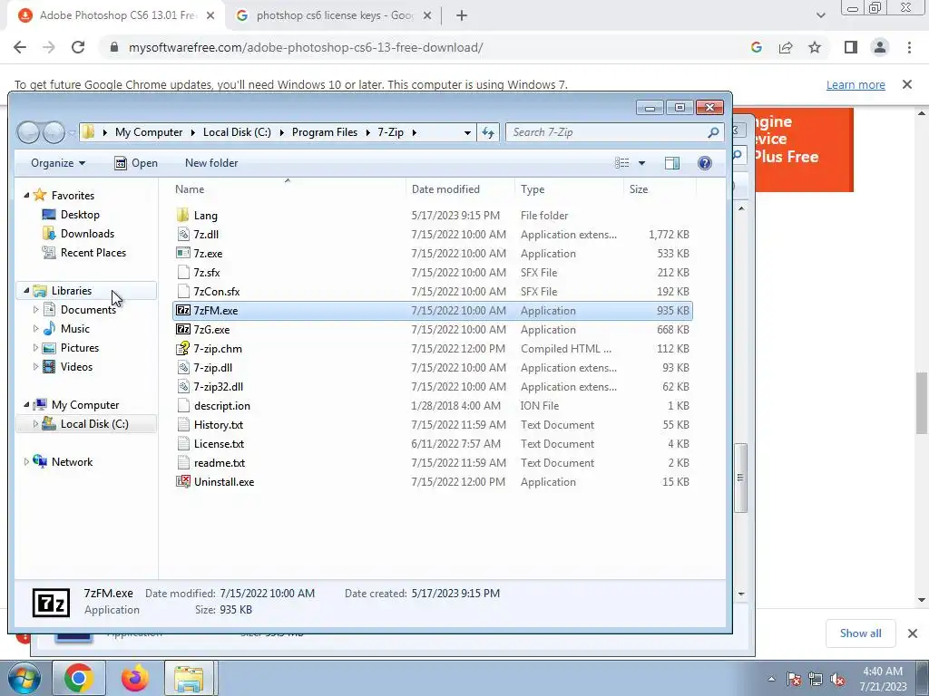Open a new Chrome tab
Viewport: 929px width, 696px height.
(x=462, y=15)
